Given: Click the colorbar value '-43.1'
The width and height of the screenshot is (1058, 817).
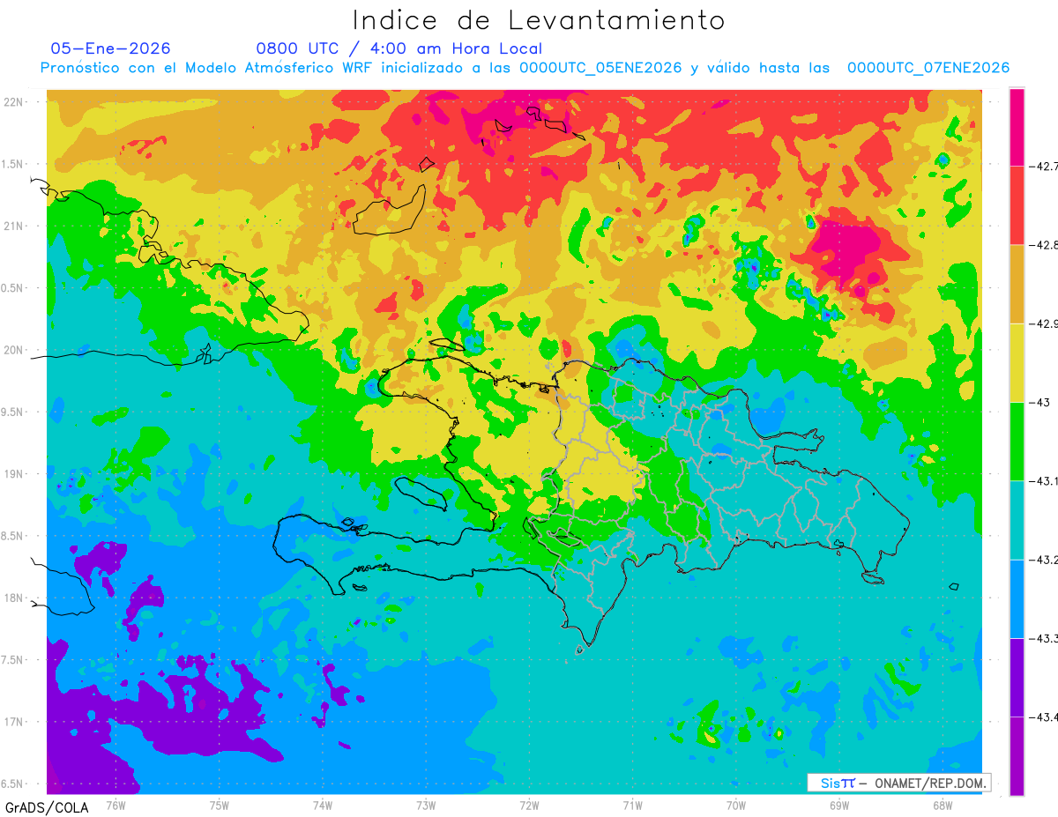Looking at the screenshot, I should click(x=1043, y=480).
